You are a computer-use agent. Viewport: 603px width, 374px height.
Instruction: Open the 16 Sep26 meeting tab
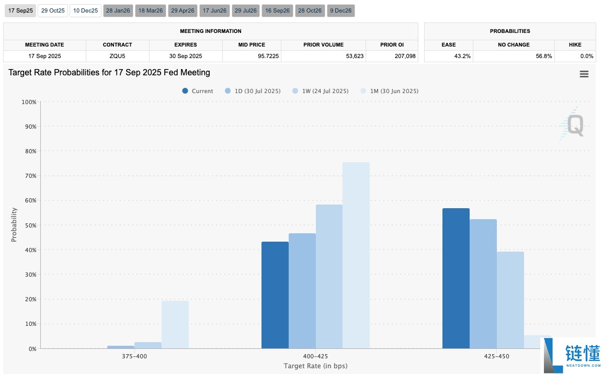click(277, 10)
